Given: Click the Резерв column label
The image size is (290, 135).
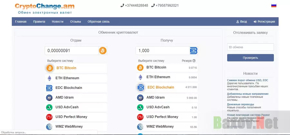Looking at the screenshot, I should (187, 61).
